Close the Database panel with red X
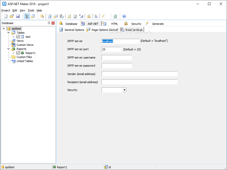 tap(53, 23)
